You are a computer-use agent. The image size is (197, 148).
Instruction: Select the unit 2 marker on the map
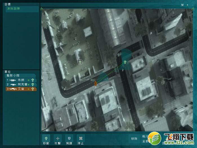tap(123, 67)
